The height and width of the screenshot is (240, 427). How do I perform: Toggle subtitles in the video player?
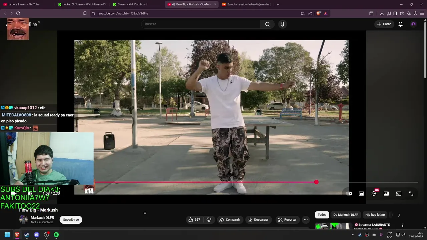point(361,193)
